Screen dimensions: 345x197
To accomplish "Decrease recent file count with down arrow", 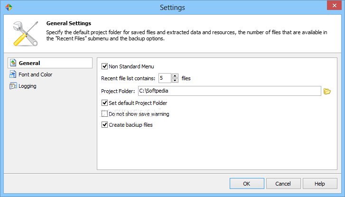I will point(175,80).
